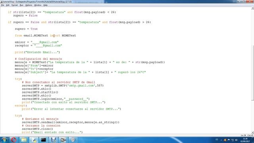Viewport: 254px width, 143px height.
Task: Click the 'Col: 43' status bar entry
Action: tap(250, 135)
